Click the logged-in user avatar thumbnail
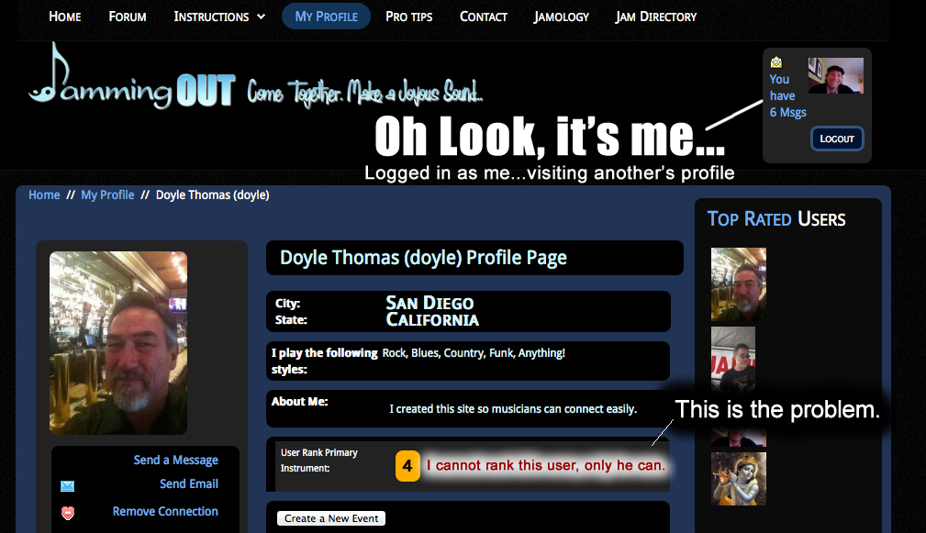Screen dimensions: 926x533 click(x=836, y=75)
